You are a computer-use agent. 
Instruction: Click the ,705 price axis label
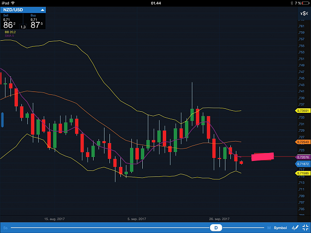pyautogui.click(x=301, y=209)
